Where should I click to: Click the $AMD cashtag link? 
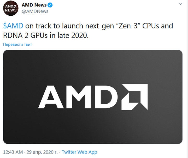pos(13,26)
